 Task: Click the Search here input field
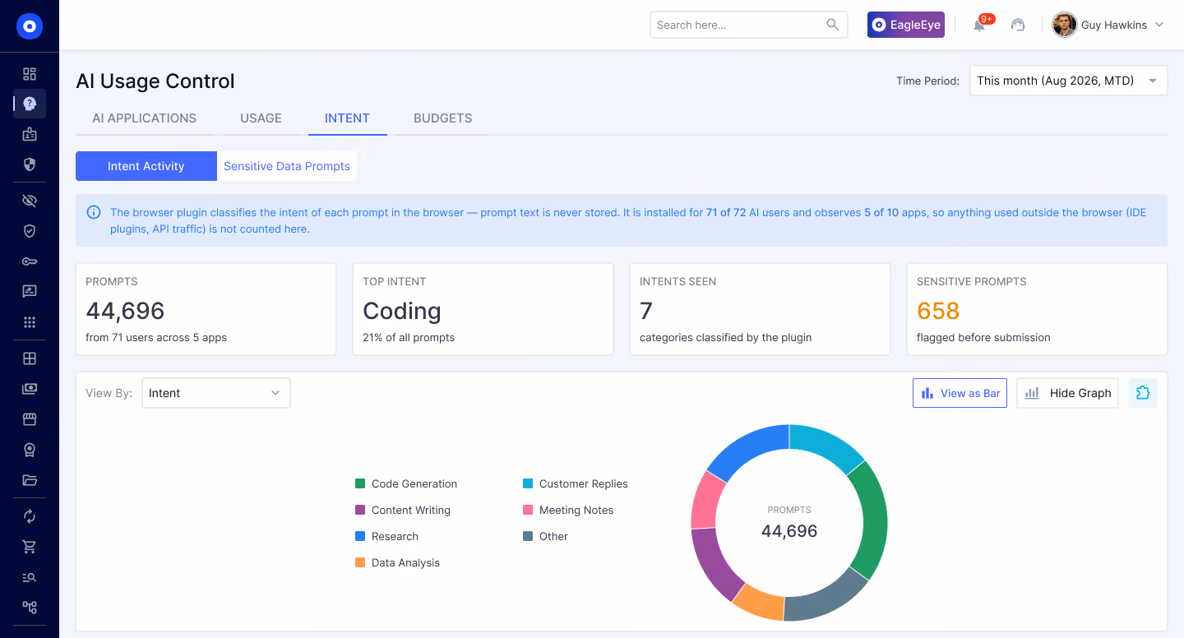tap(749, 25)
